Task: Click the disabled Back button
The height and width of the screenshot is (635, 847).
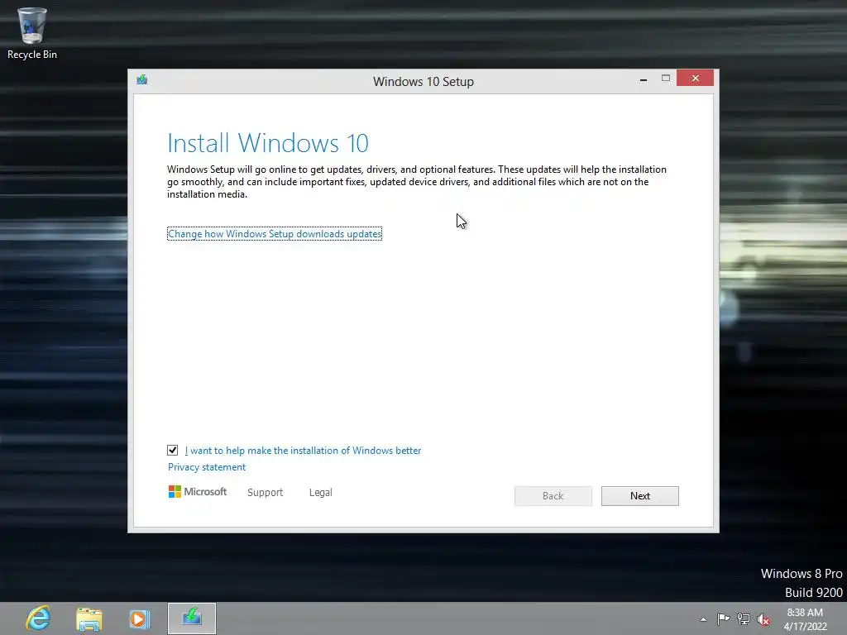Action: 553,496
